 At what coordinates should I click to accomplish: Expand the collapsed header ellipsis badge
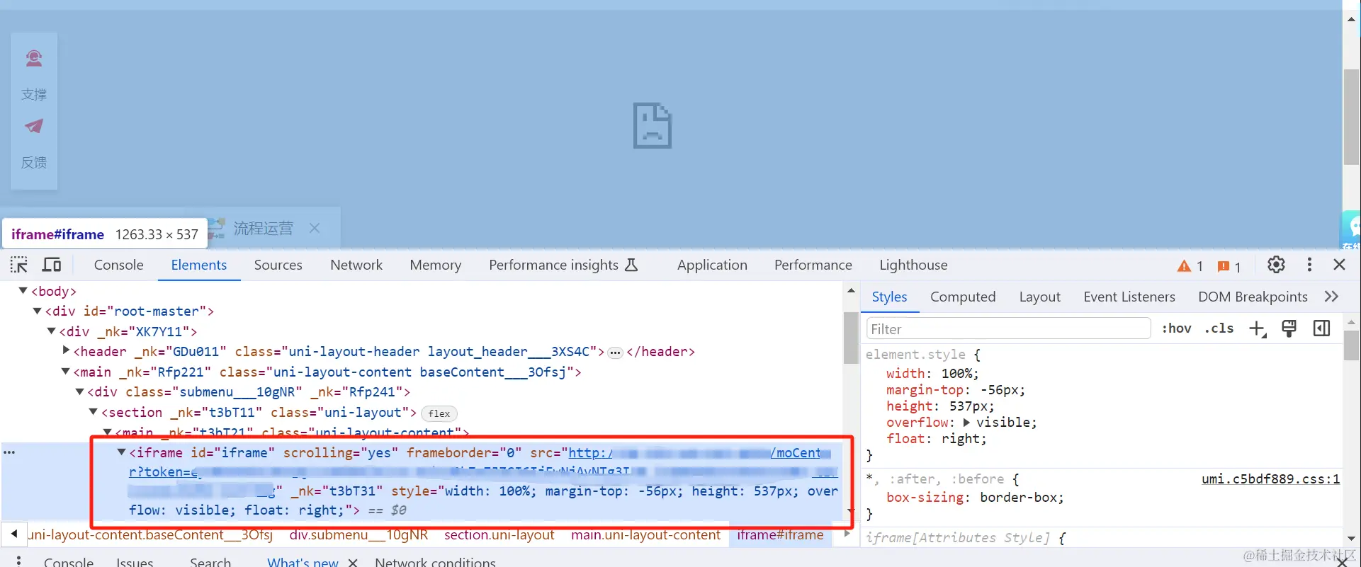(x=615, y=353)
